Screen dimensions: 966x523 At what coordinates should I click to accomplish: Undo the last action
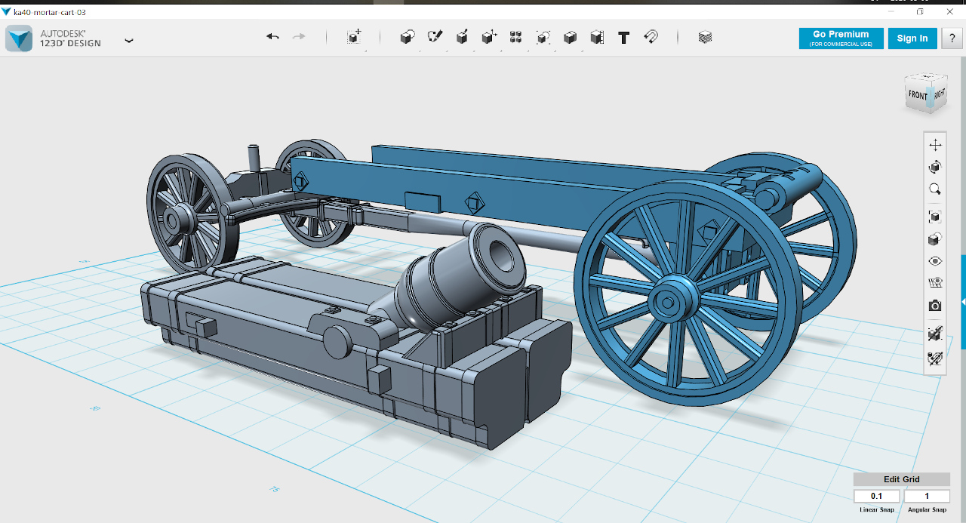273,37
